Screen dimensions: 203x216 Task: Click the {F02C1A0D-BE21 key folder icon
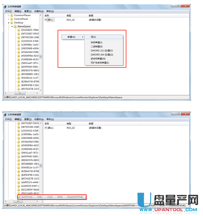tap(19, 193)
